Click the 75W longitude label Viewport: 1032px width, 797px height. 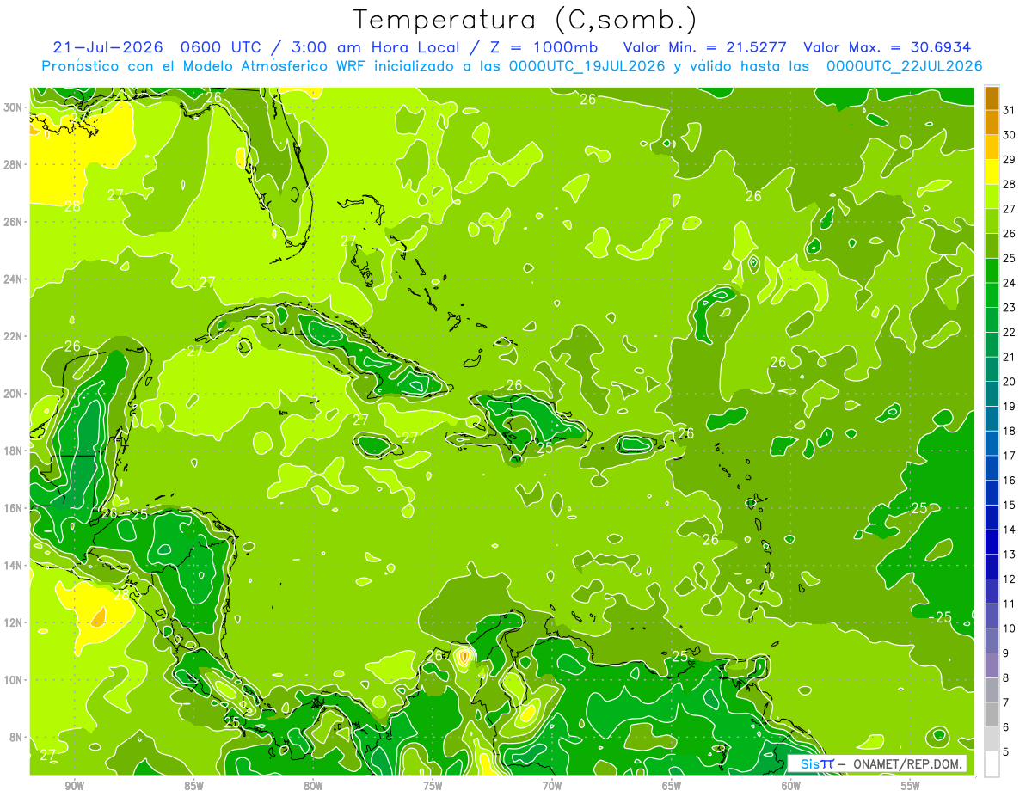[433, 786]
